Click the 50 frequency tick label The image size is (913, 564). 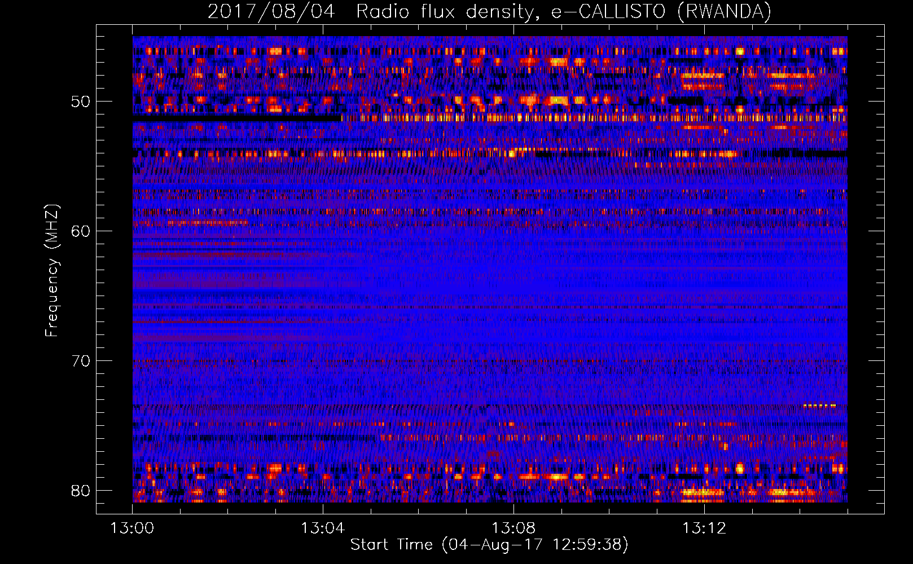click(x=80, y=102)
